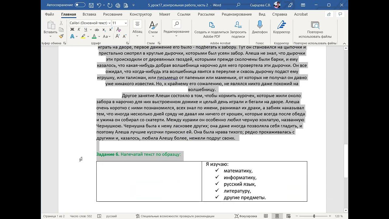Open the Корректор editor
This screenshot has height=219, width=389.
tap(281, 27)
